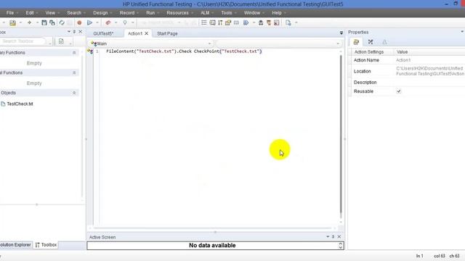Image resolution: width=465 pixels, height=261 pixels.
Task: Select the first Properties pane tab icon
Action: coord(356,42)
